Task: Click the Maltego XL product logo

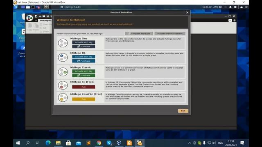Action: pyautogui.click(x=63, y=57)
